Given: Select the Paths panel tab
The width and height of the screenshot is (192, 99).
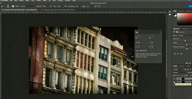Looking at the screenshot, I should tap(188, 66).
